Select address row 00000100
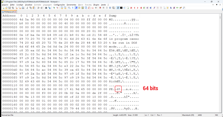This screenshot has height=117, width=223. [10, 81]
